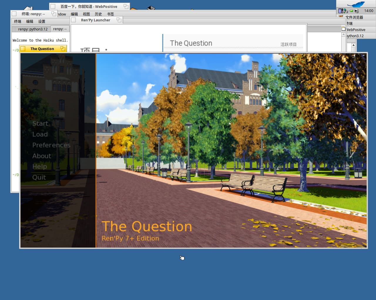Zoom the 终端 renpy terminal window

click(53, 14)
